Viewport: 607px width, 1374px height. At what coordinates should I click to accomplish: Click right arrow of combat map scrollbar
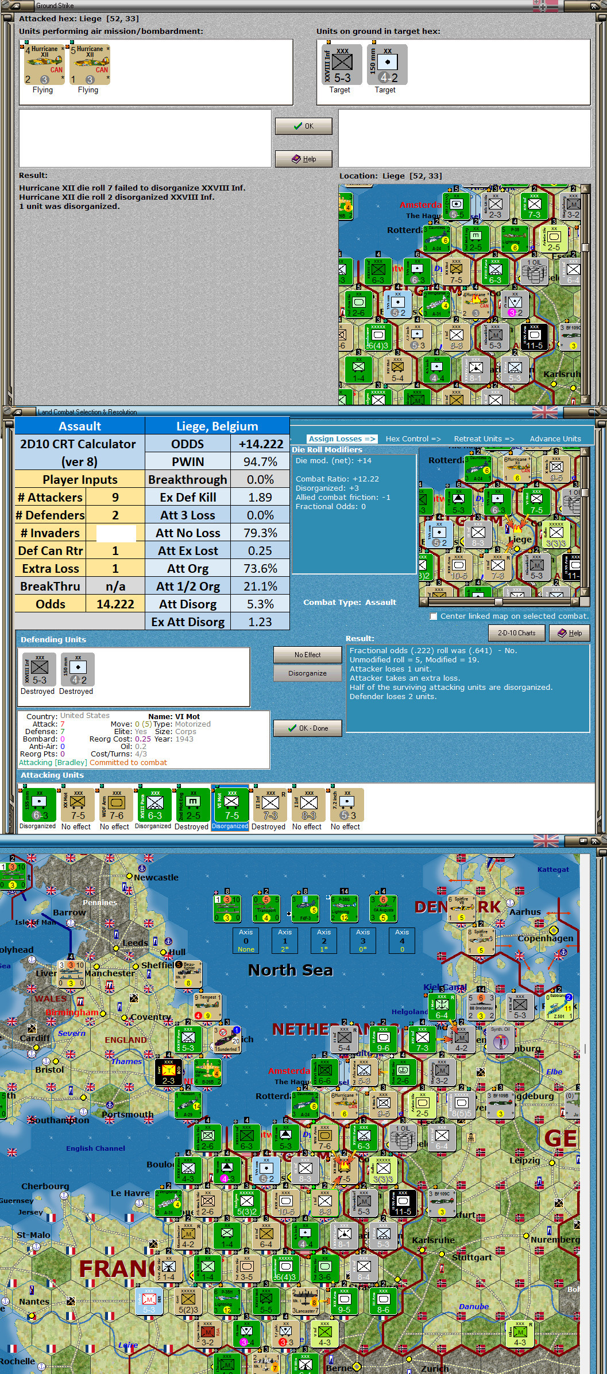(x=575, y=601)
